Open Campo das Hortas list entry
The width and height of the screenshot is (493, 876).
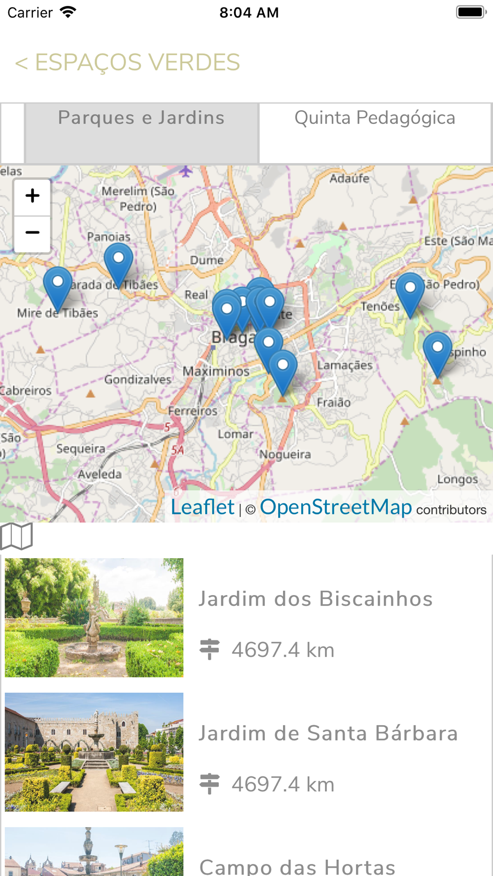pyautogui.click(x=246, y=852)
